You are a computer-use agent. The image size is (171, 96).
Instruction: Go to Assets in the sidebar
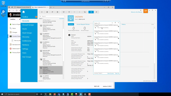(x=25, y=29)
